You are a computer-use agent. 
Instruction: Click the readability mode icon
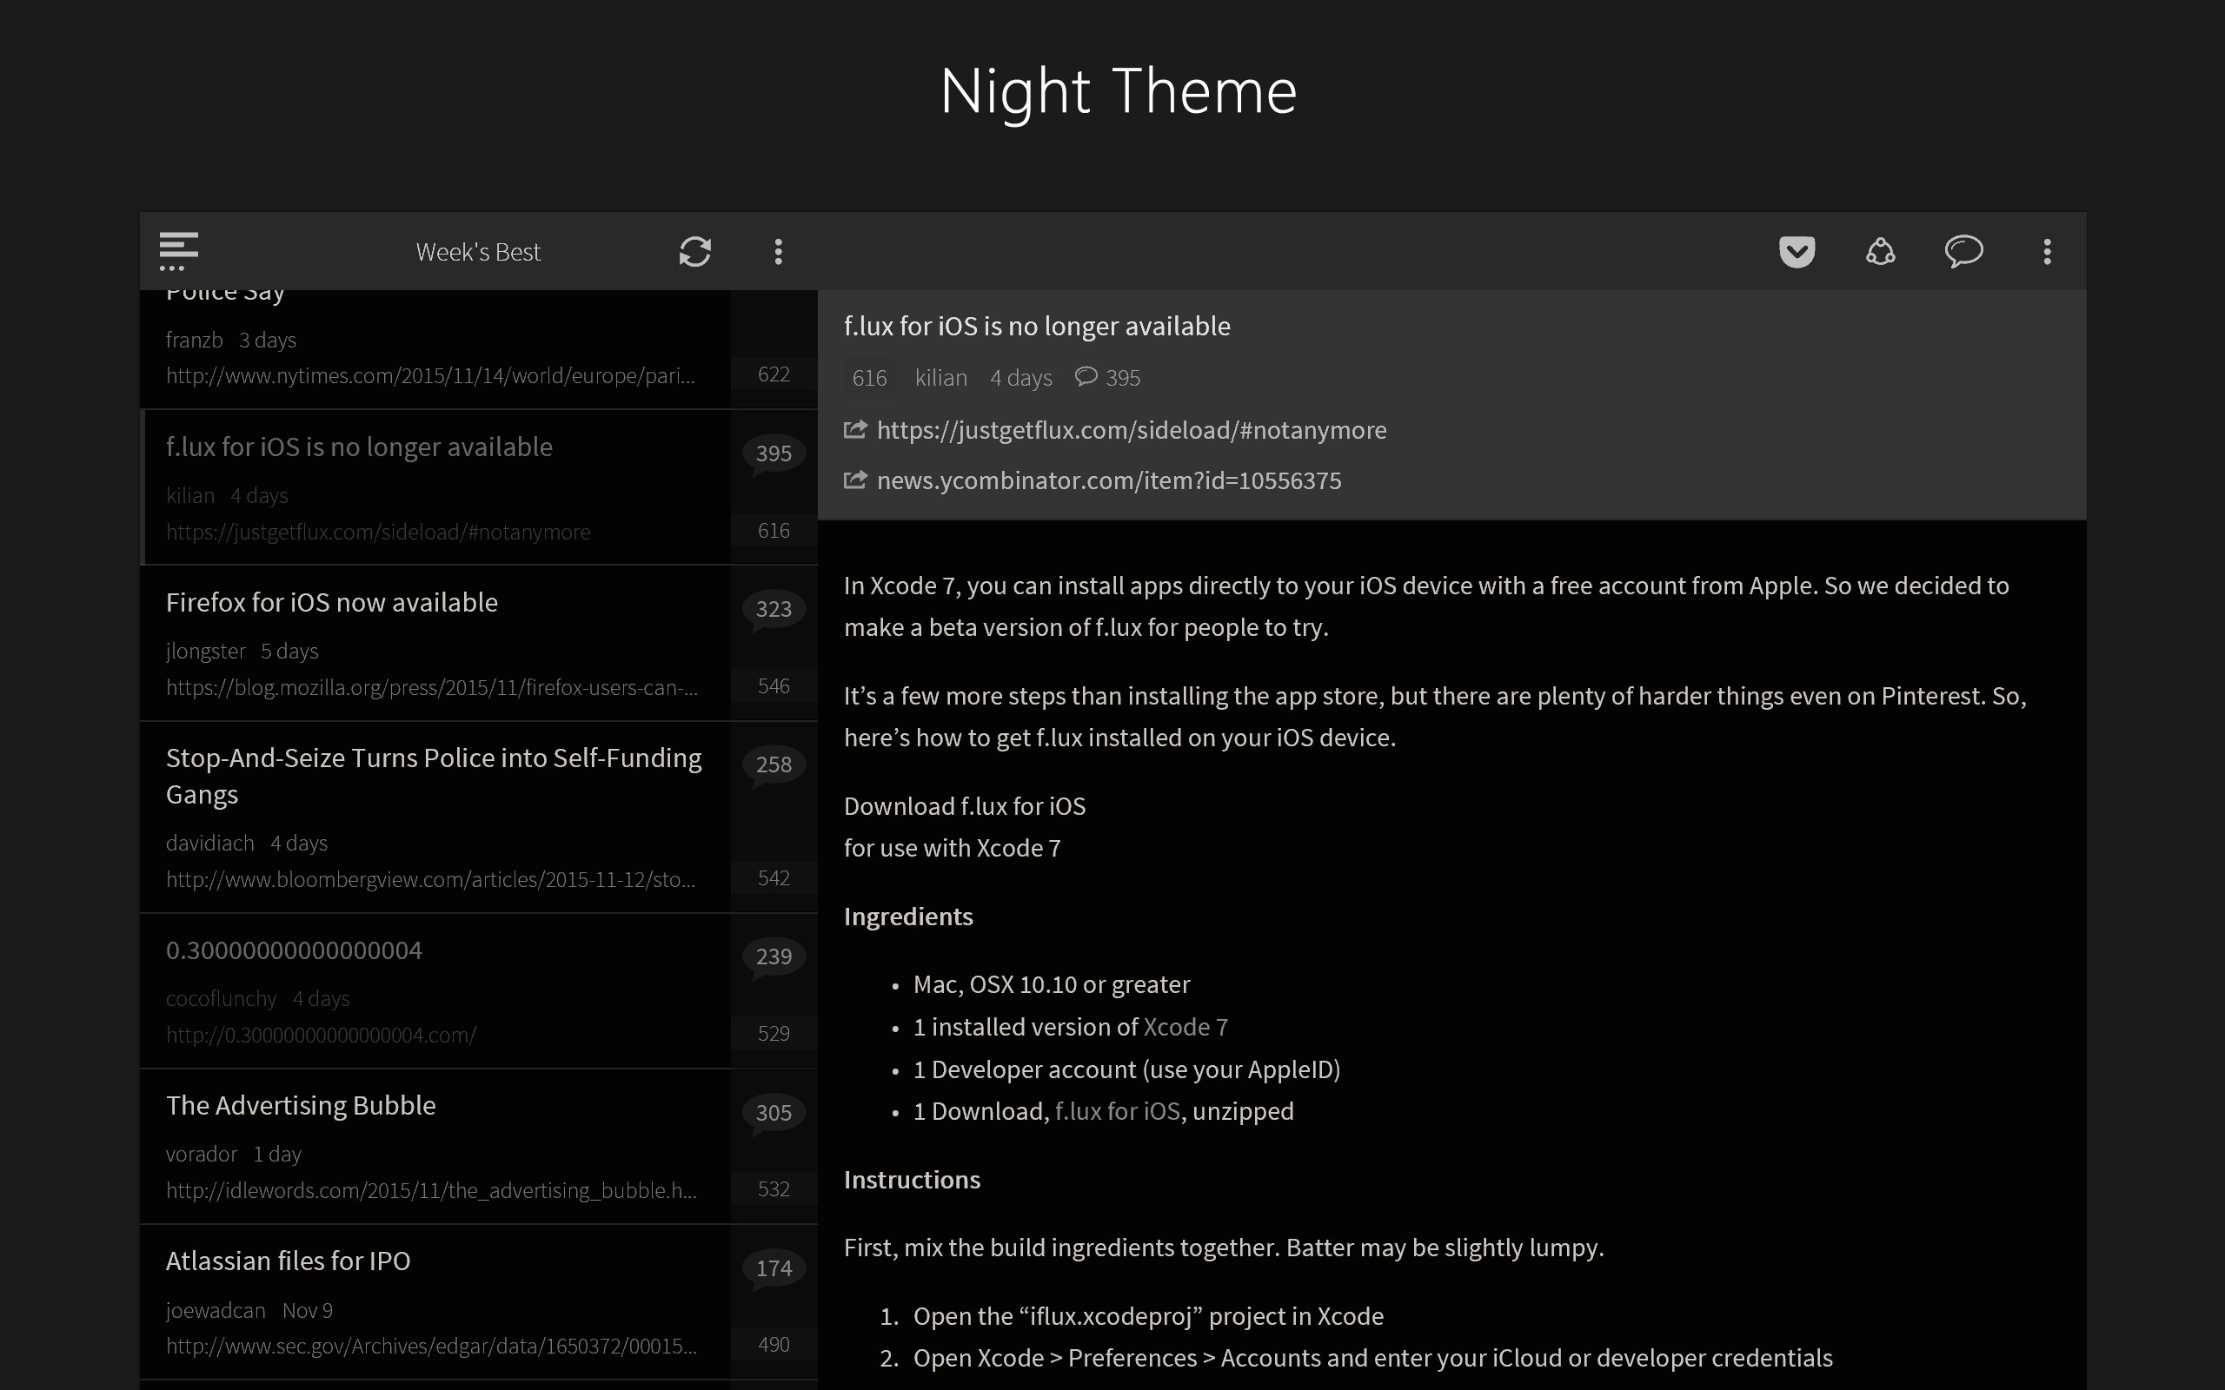[x=1880, y=251]
